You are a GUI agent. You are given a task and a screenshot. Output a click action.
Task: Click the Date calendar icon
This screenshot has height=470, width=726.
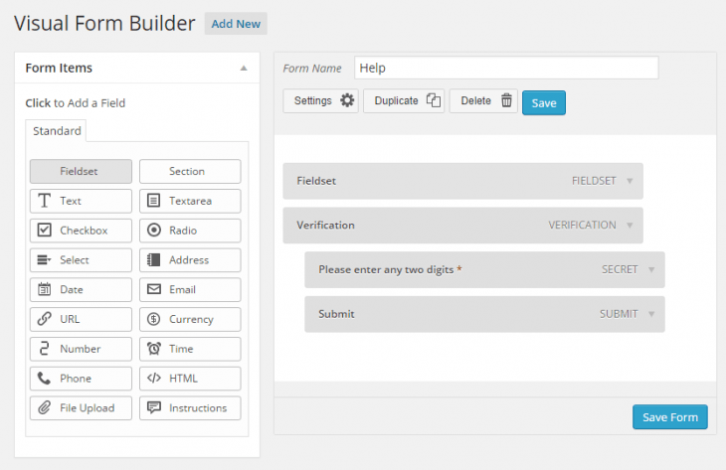click(x=44, y=289)
